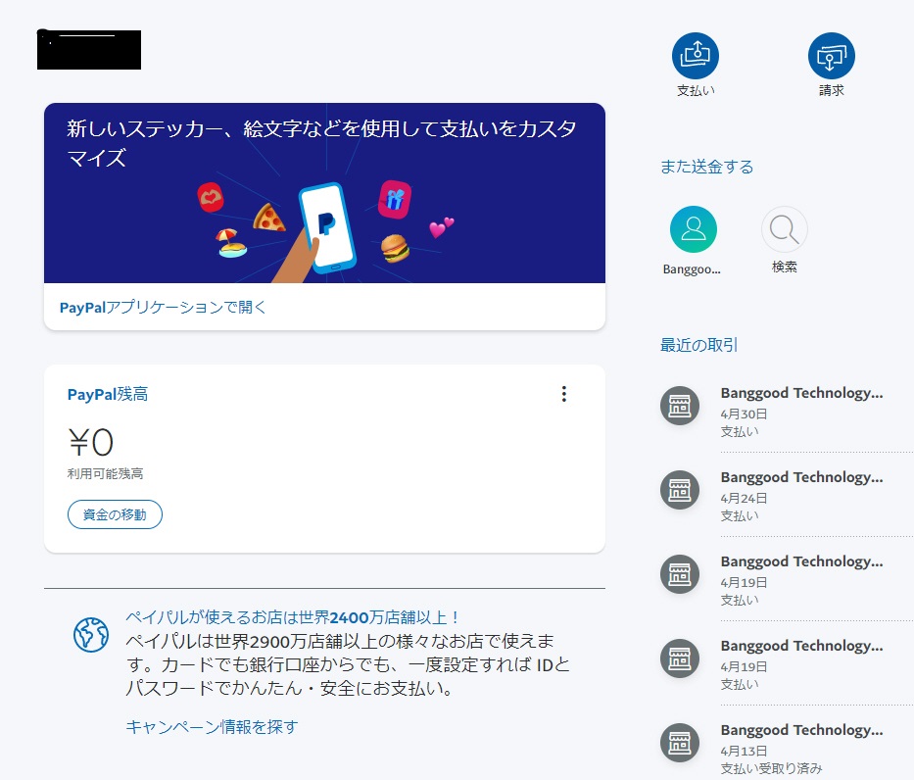Click the globe icon beside the store promotion
The height and width of the screenshot is (780, 914).
tap(91, 634)
